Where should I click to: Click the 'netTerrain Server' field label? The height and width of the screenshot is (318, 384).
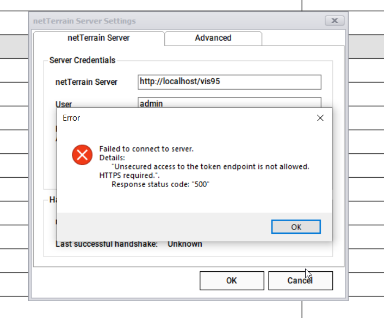tap(86, 82)
